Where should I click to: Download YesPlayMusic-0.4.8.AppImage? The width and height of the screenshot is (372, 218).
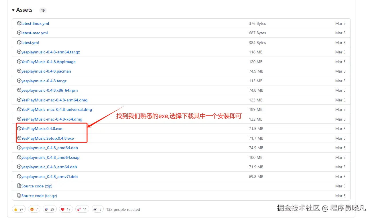(48, 62)
